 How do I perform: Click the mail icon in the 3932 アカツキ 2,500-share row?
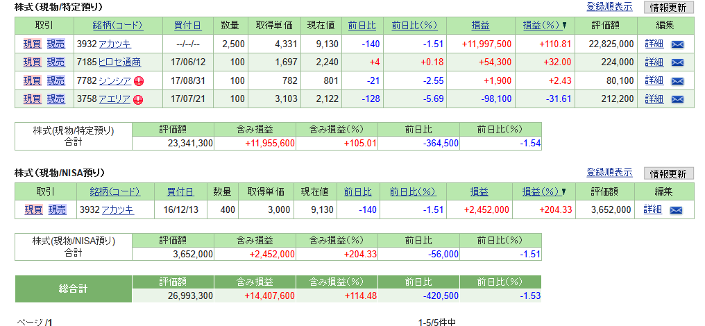pyautogui.click(x=677, y=44)
